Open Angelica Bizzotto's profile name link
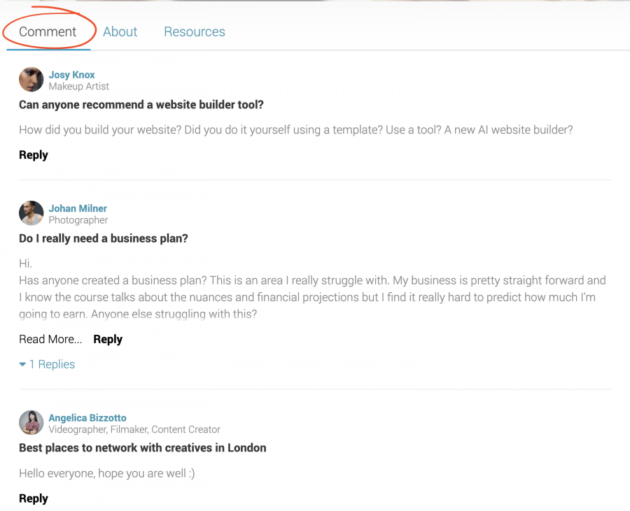Screen dimensions: 630x511 87,417
